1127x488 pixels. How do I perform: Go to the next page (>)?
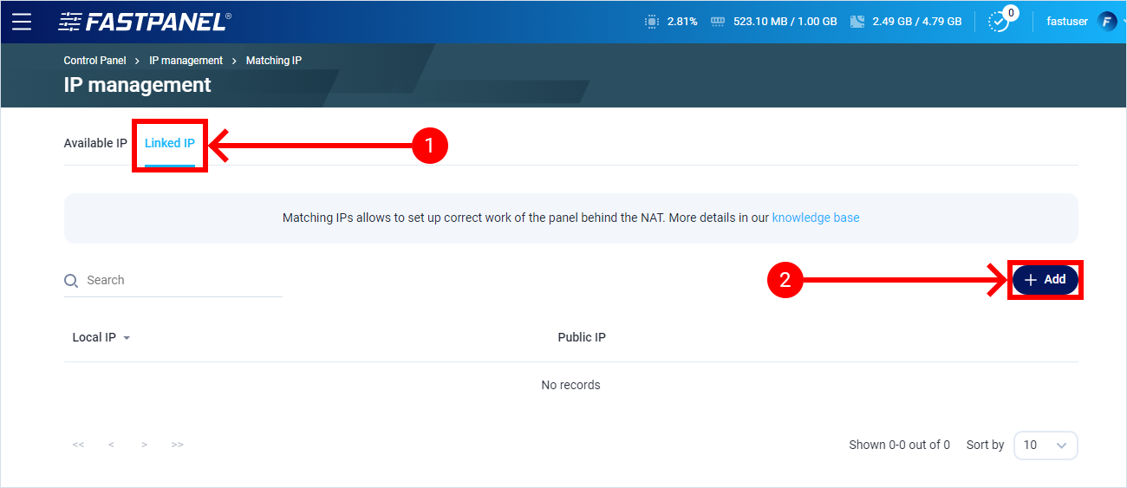(144, 445)
